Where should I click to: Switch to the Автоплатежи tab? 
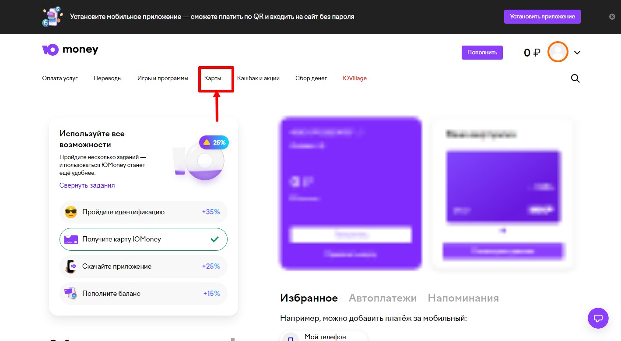click(x=383, y=298)
